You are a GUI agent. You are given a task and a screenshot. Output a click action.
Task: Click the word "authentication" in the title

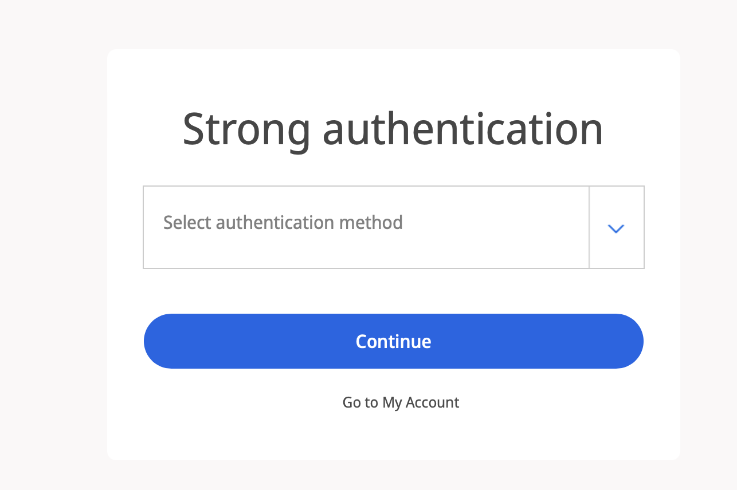pos(462,129)
